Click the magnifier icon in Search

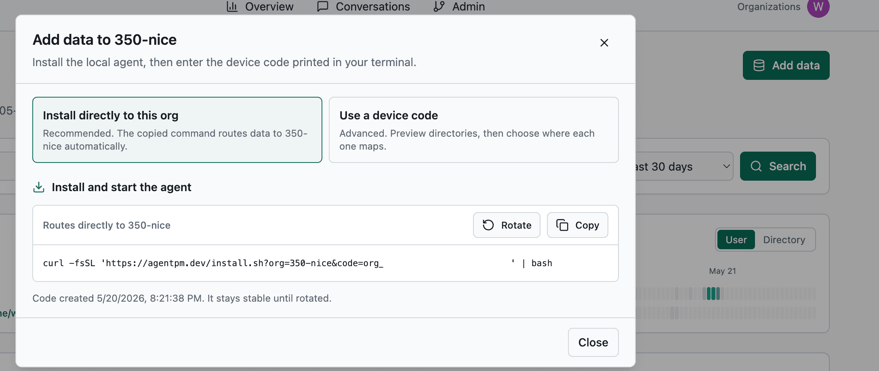pos(756,166)
